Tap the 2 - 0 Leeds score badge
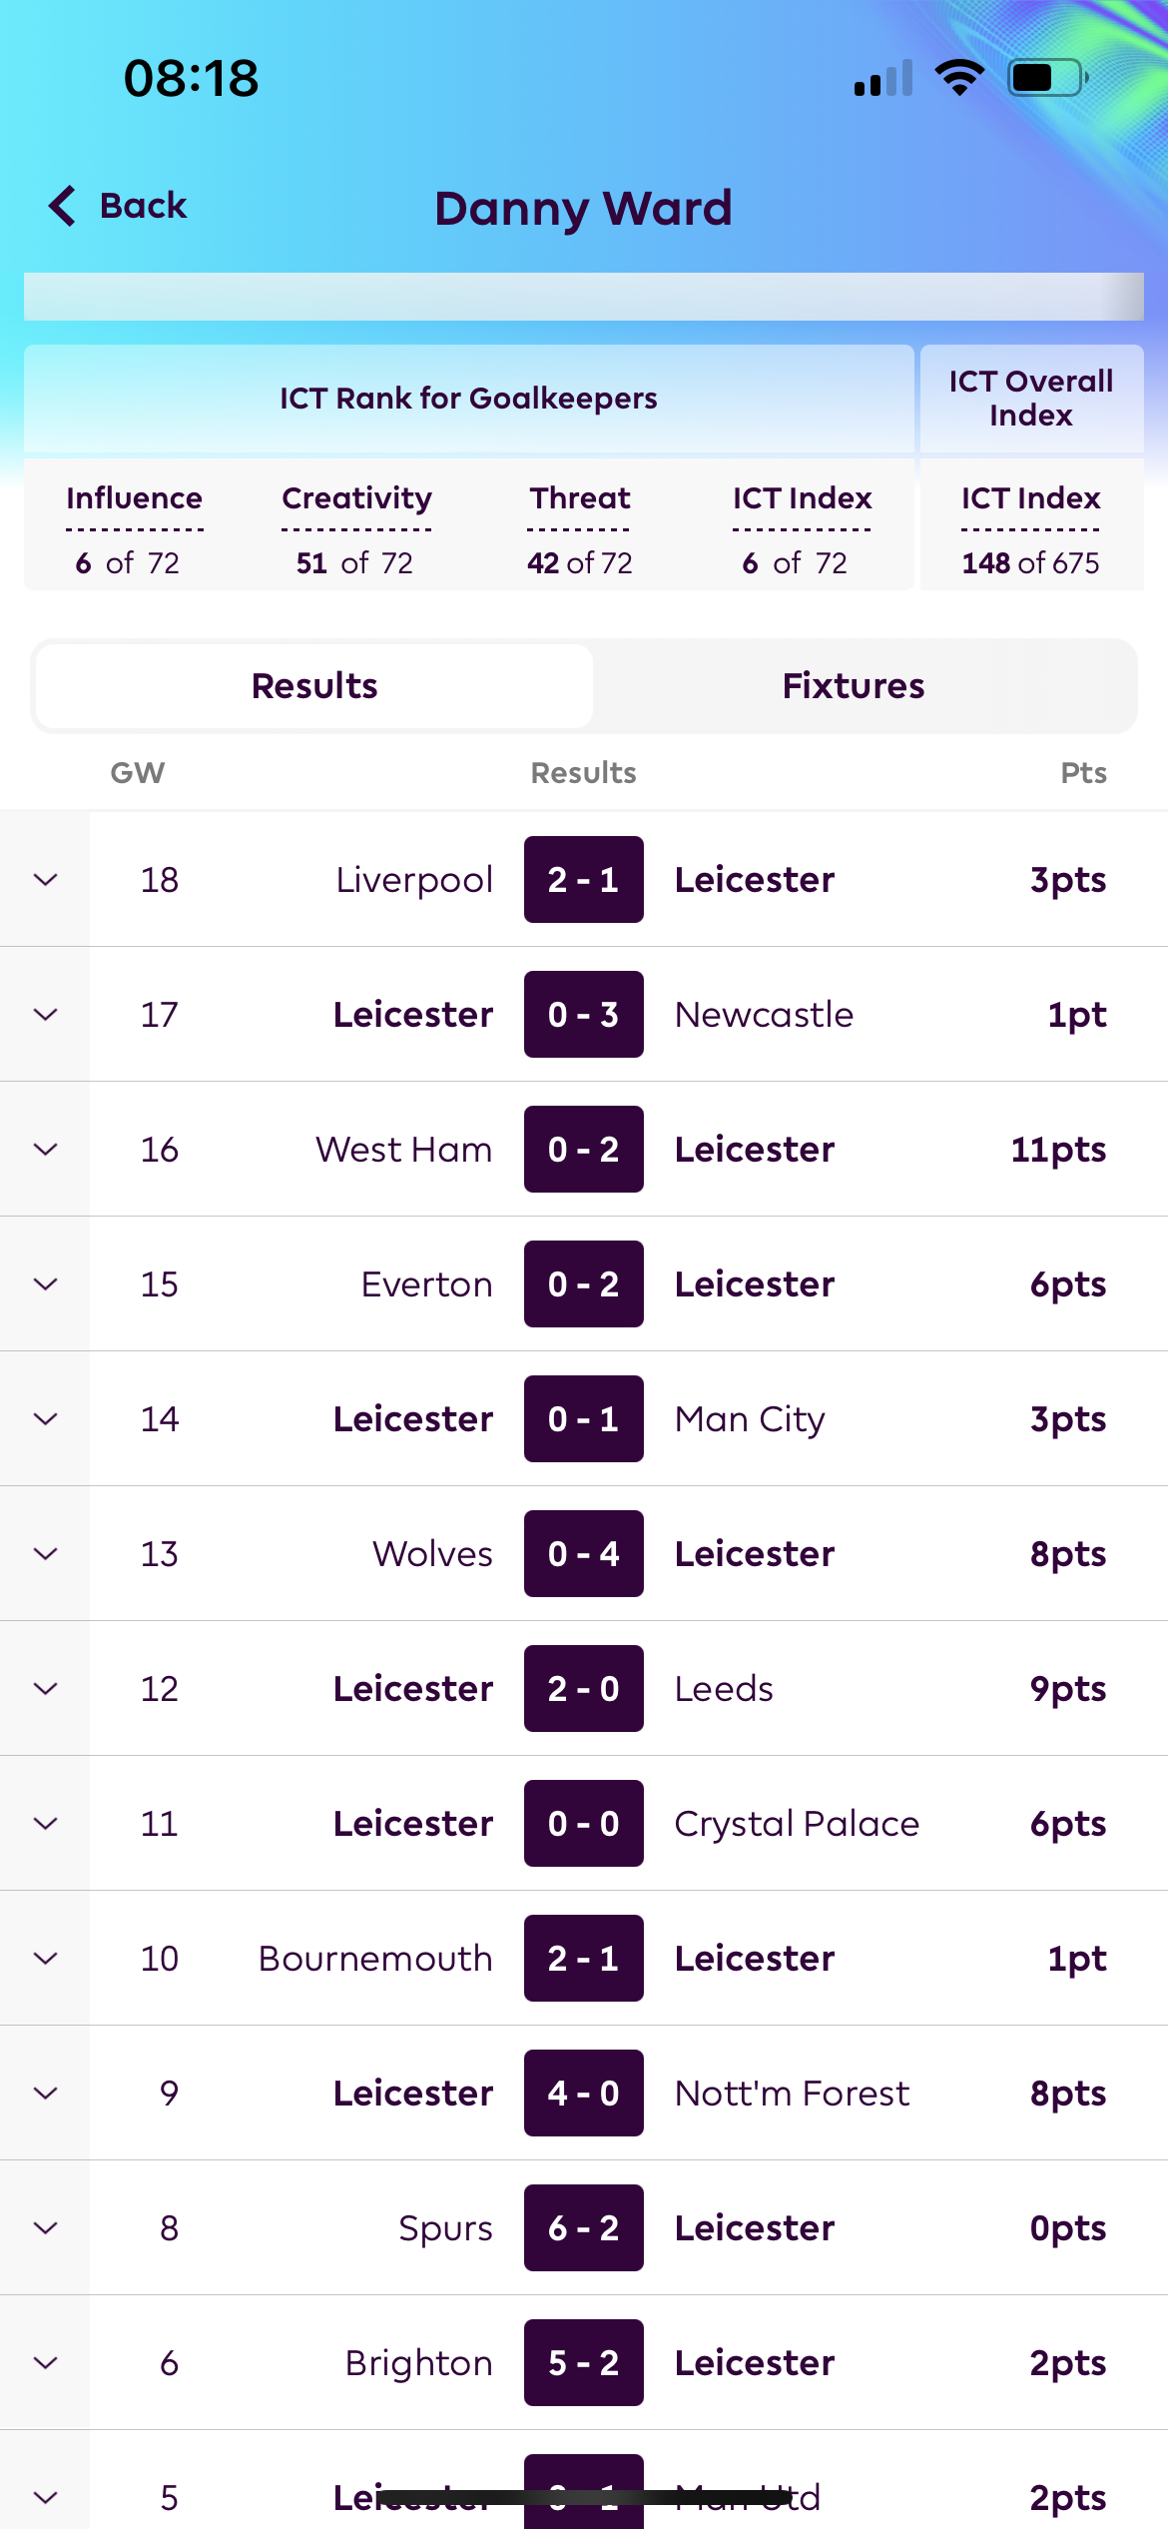This screenshot has height=2529, width=1168. pyautogui.click(x=584, y=1688)
